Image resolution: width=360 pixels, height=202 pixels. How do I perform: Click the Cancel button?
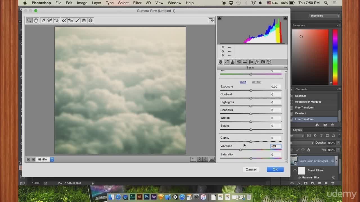251,169
